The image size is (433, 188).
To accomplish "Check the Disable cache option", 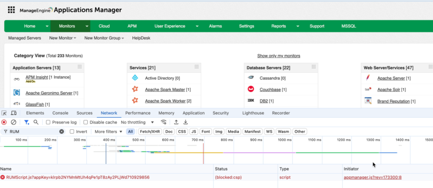I will [x=85, y=122].
